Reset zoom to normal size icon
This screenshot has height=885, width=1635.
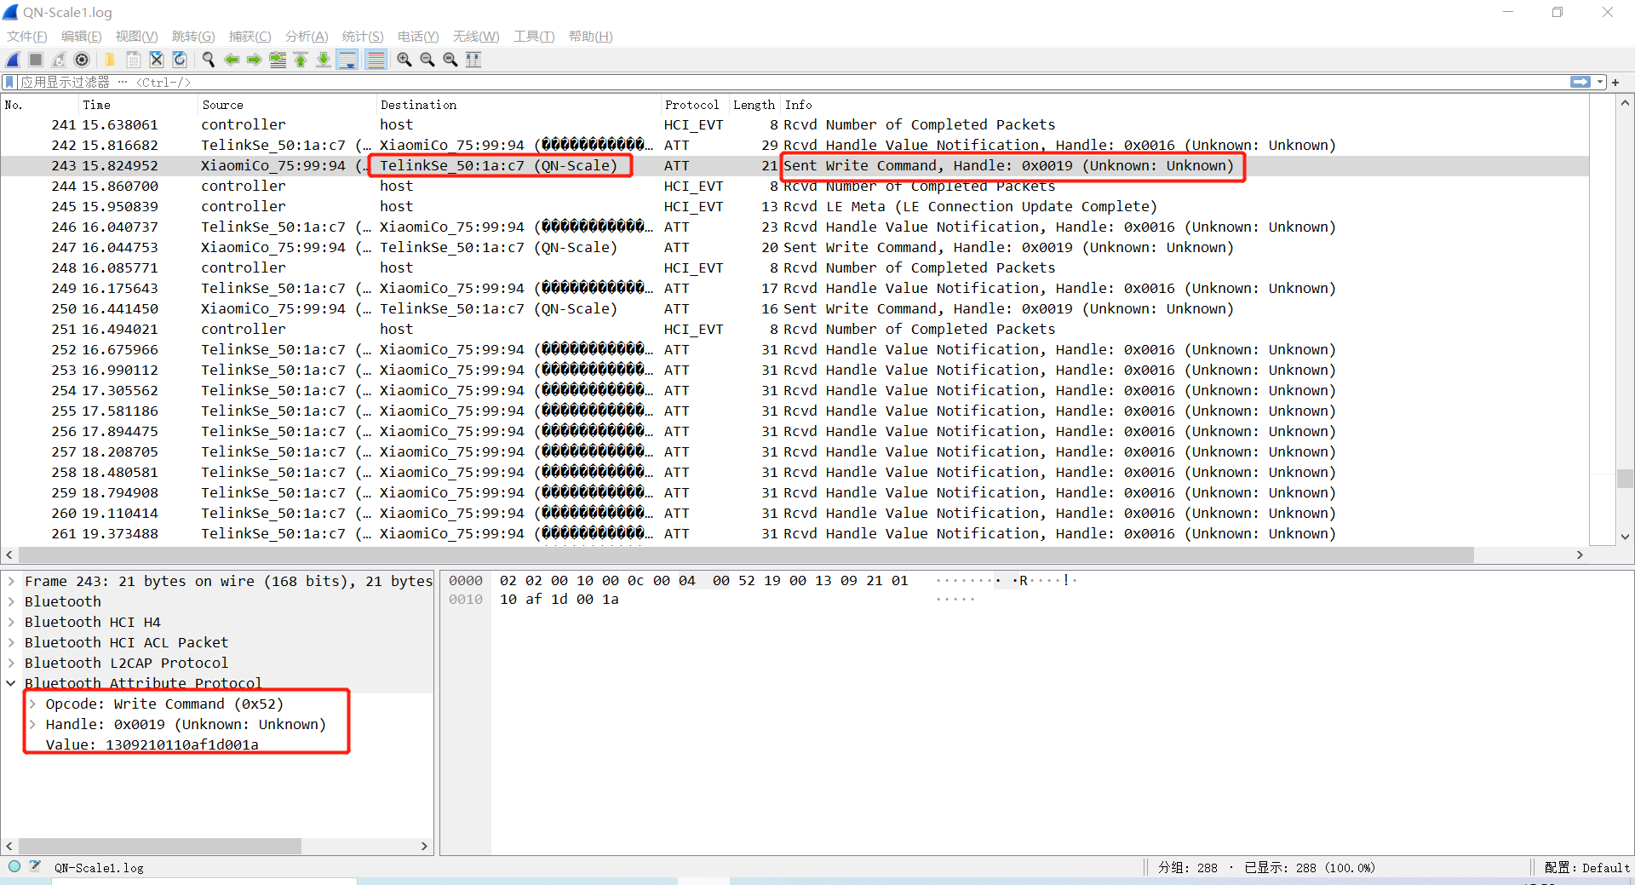point(450,60)
